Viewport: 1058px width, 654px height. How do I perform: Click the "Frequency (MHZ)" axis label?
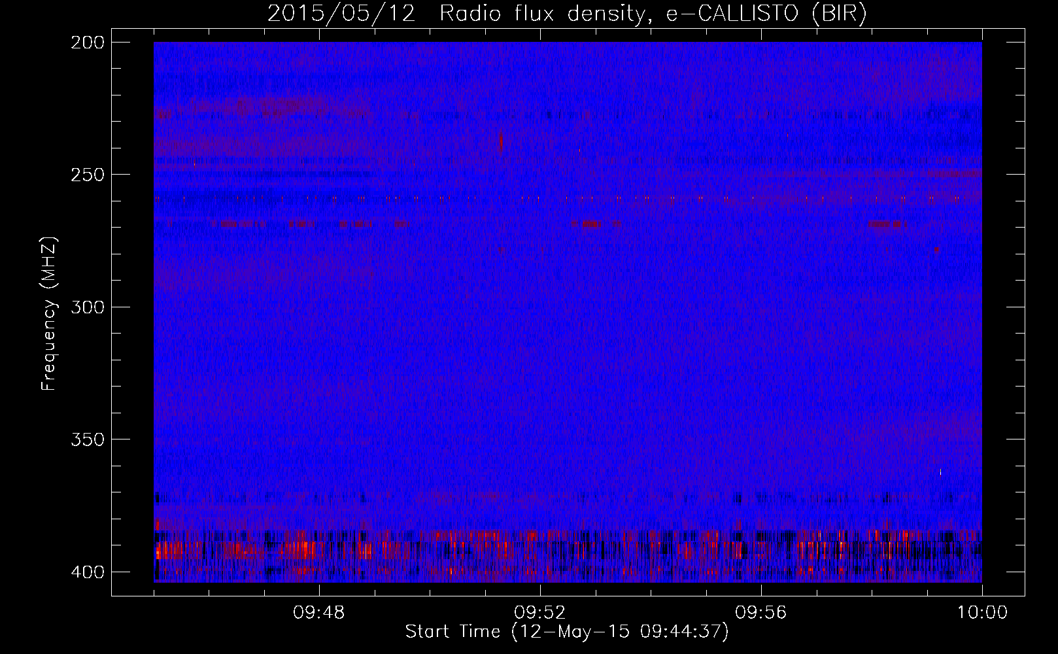coord(49,314)
